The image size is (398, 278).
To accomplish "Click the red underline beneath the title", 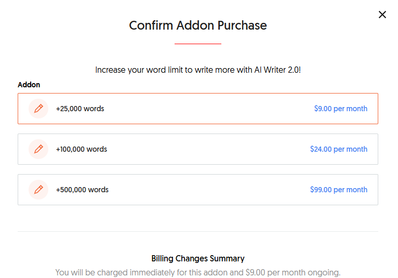I will coord(198,44).
